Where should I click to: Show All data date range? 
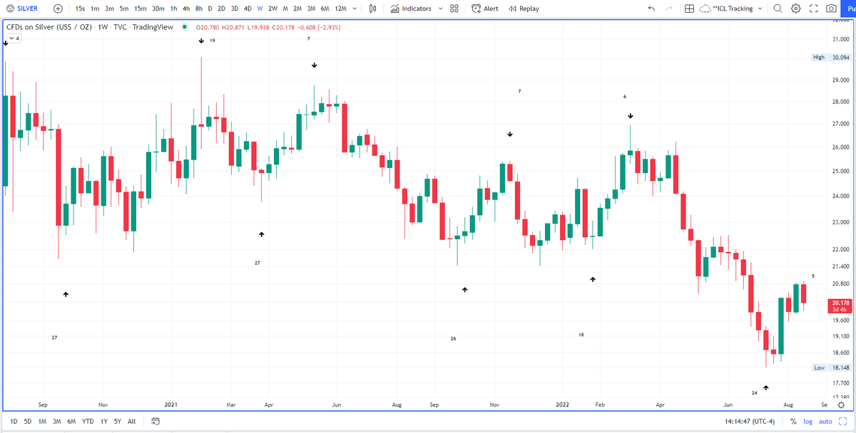[x=131, y=421]
